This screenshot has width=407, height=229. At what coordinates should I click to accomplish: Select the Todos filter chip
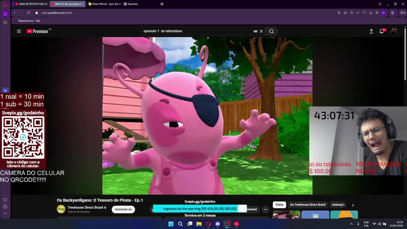279,205
